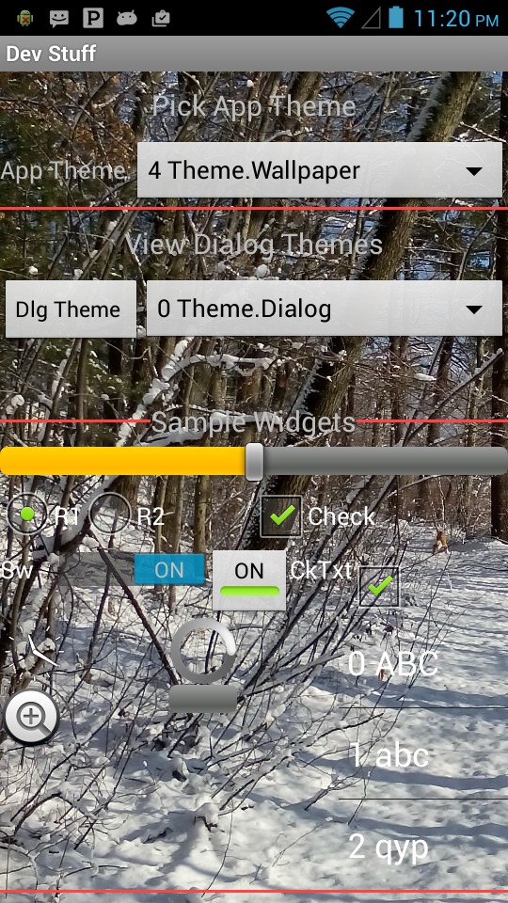This screenshot has height=903, width=508.
Task: Tap the messaging smiley notification icon
Action: pyautogui.click(x=58, y=19)
